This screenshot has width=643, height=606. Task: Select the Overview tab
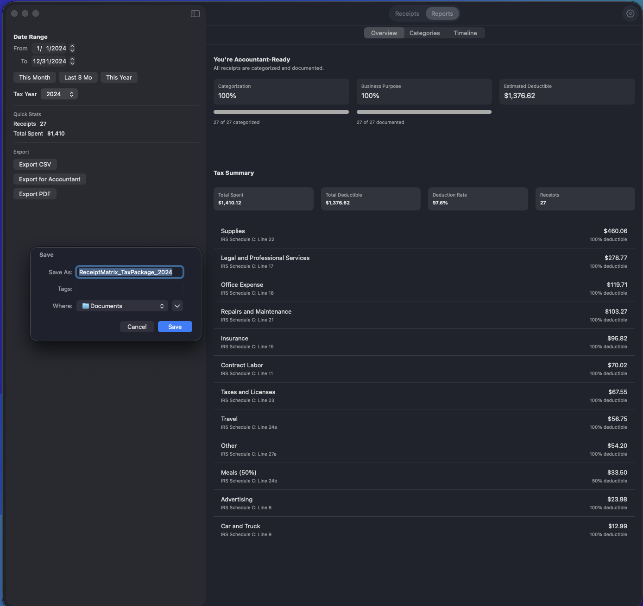[x=384, y=33]
